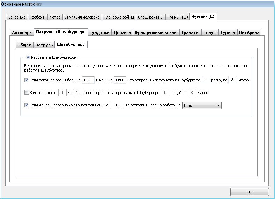
Task: Select the Общее inner tab
Action: tap(24, 45)
